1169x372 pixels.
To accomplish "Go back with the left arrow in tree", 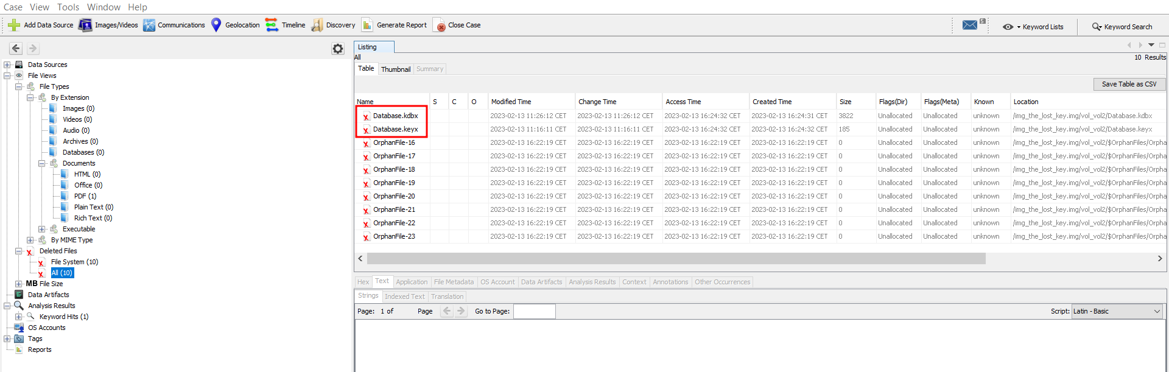I will [16, 48].
